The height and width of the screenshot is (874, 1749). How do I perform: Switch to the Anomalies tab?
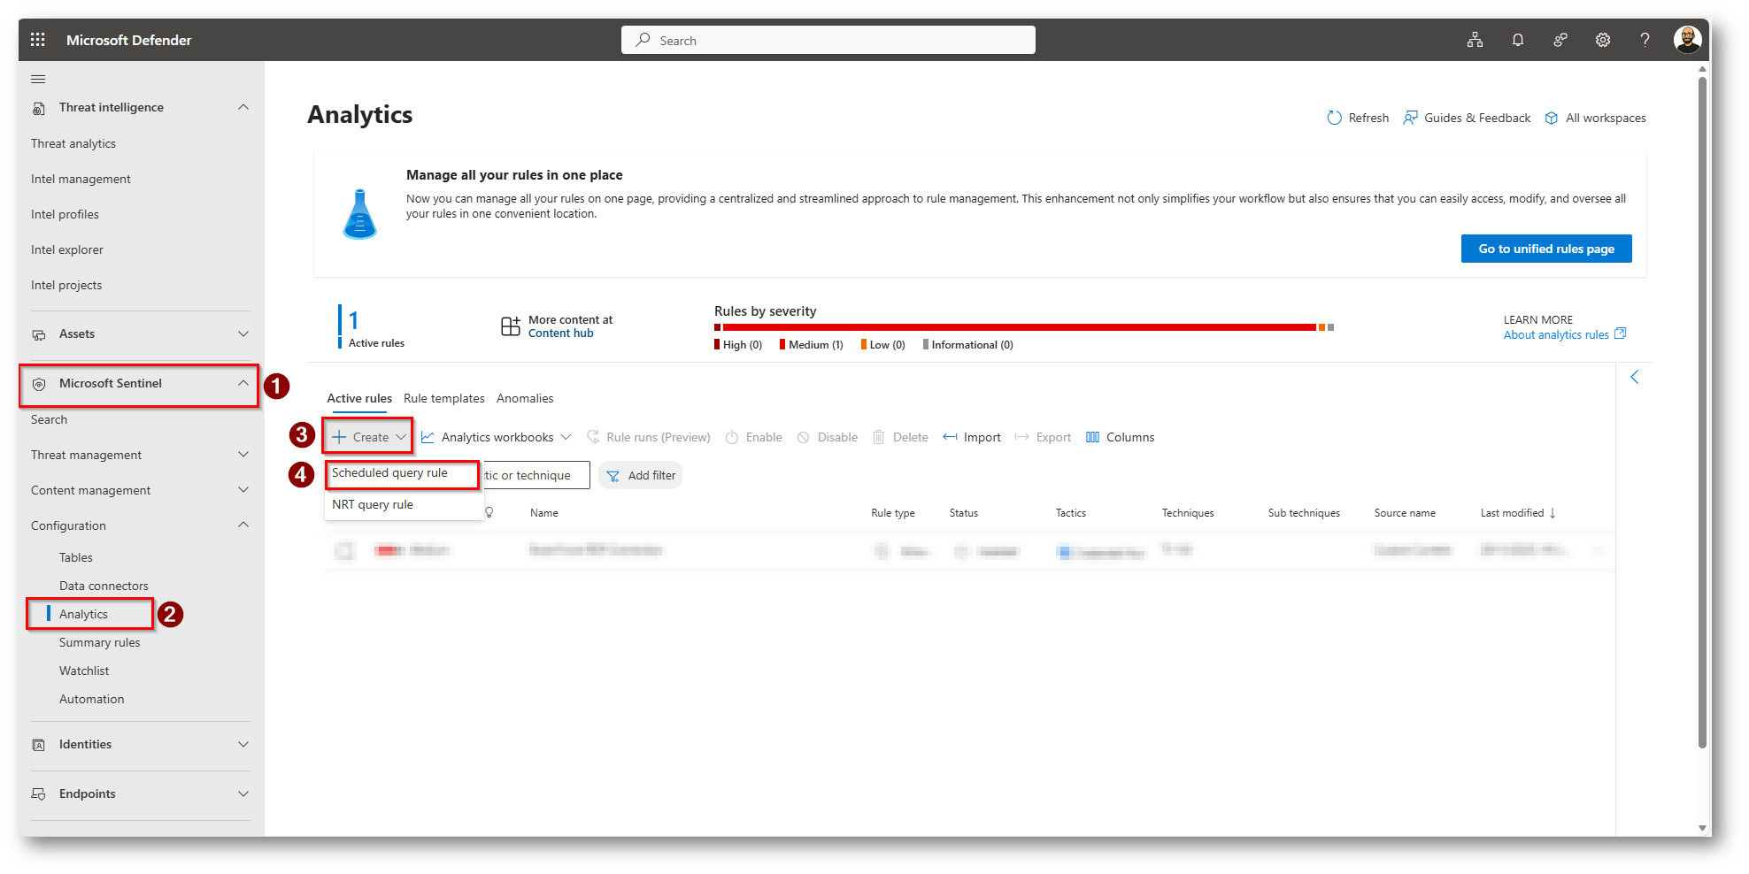click(x=525, y=399)
